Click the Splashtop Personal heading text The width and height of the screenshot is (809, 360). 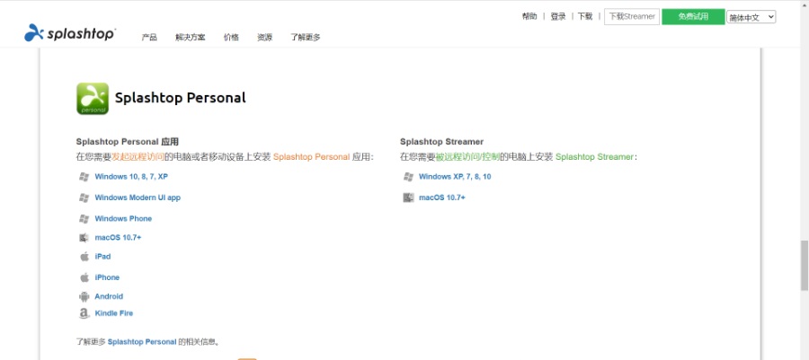tap(180, 98)
